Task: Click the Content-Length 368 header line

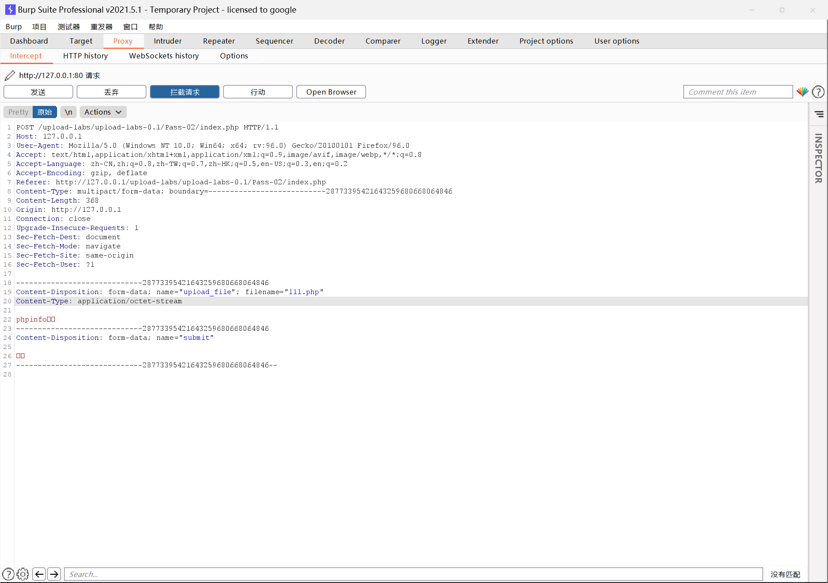Action: pos(58,200)
